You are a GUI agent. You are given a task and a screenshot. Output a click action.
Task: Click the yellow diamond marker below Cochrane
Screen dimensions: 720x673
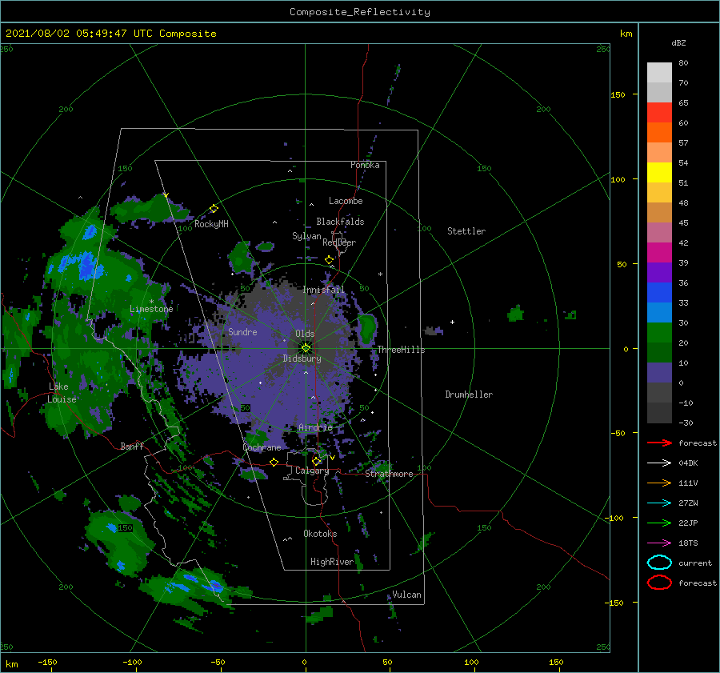(x=274, y=462)
